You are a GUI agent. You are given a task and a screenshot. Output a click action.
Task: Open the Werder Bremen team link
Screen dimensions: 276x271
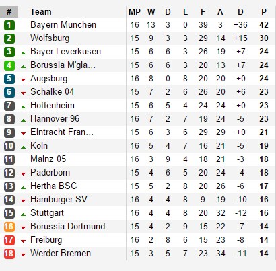(61, 253)
